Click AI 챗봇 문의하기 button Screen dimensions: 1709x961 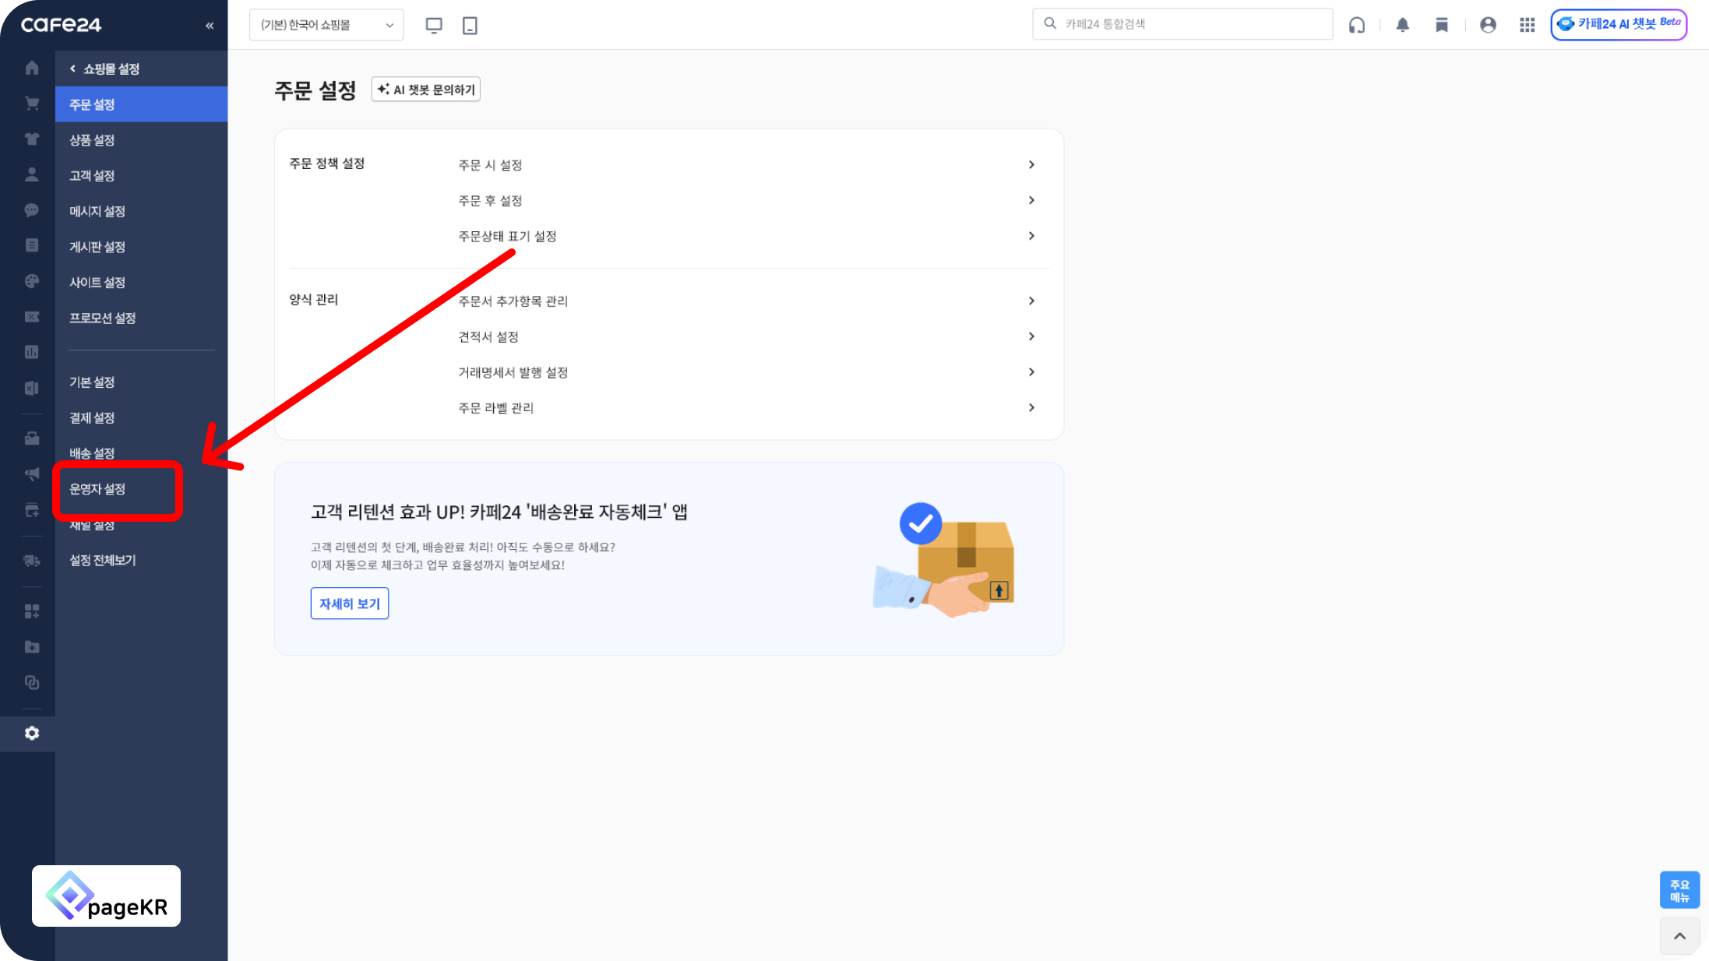[x=425, y=90]
